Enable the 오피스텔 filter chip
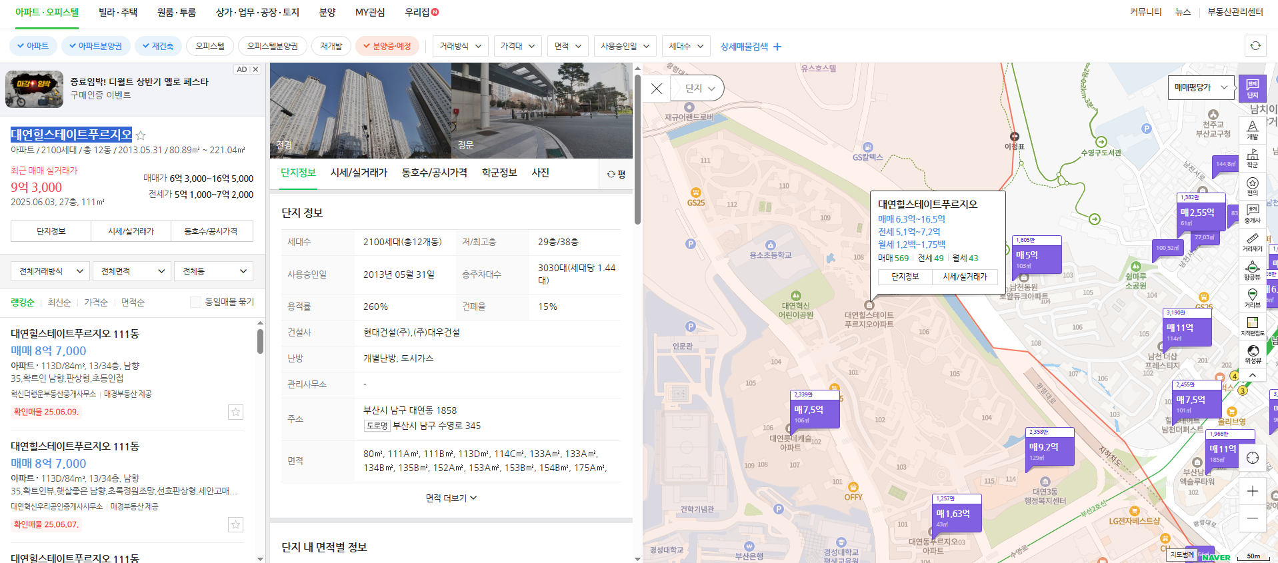The height and width of the screenshot is (563, 1278). coord(210,46)
